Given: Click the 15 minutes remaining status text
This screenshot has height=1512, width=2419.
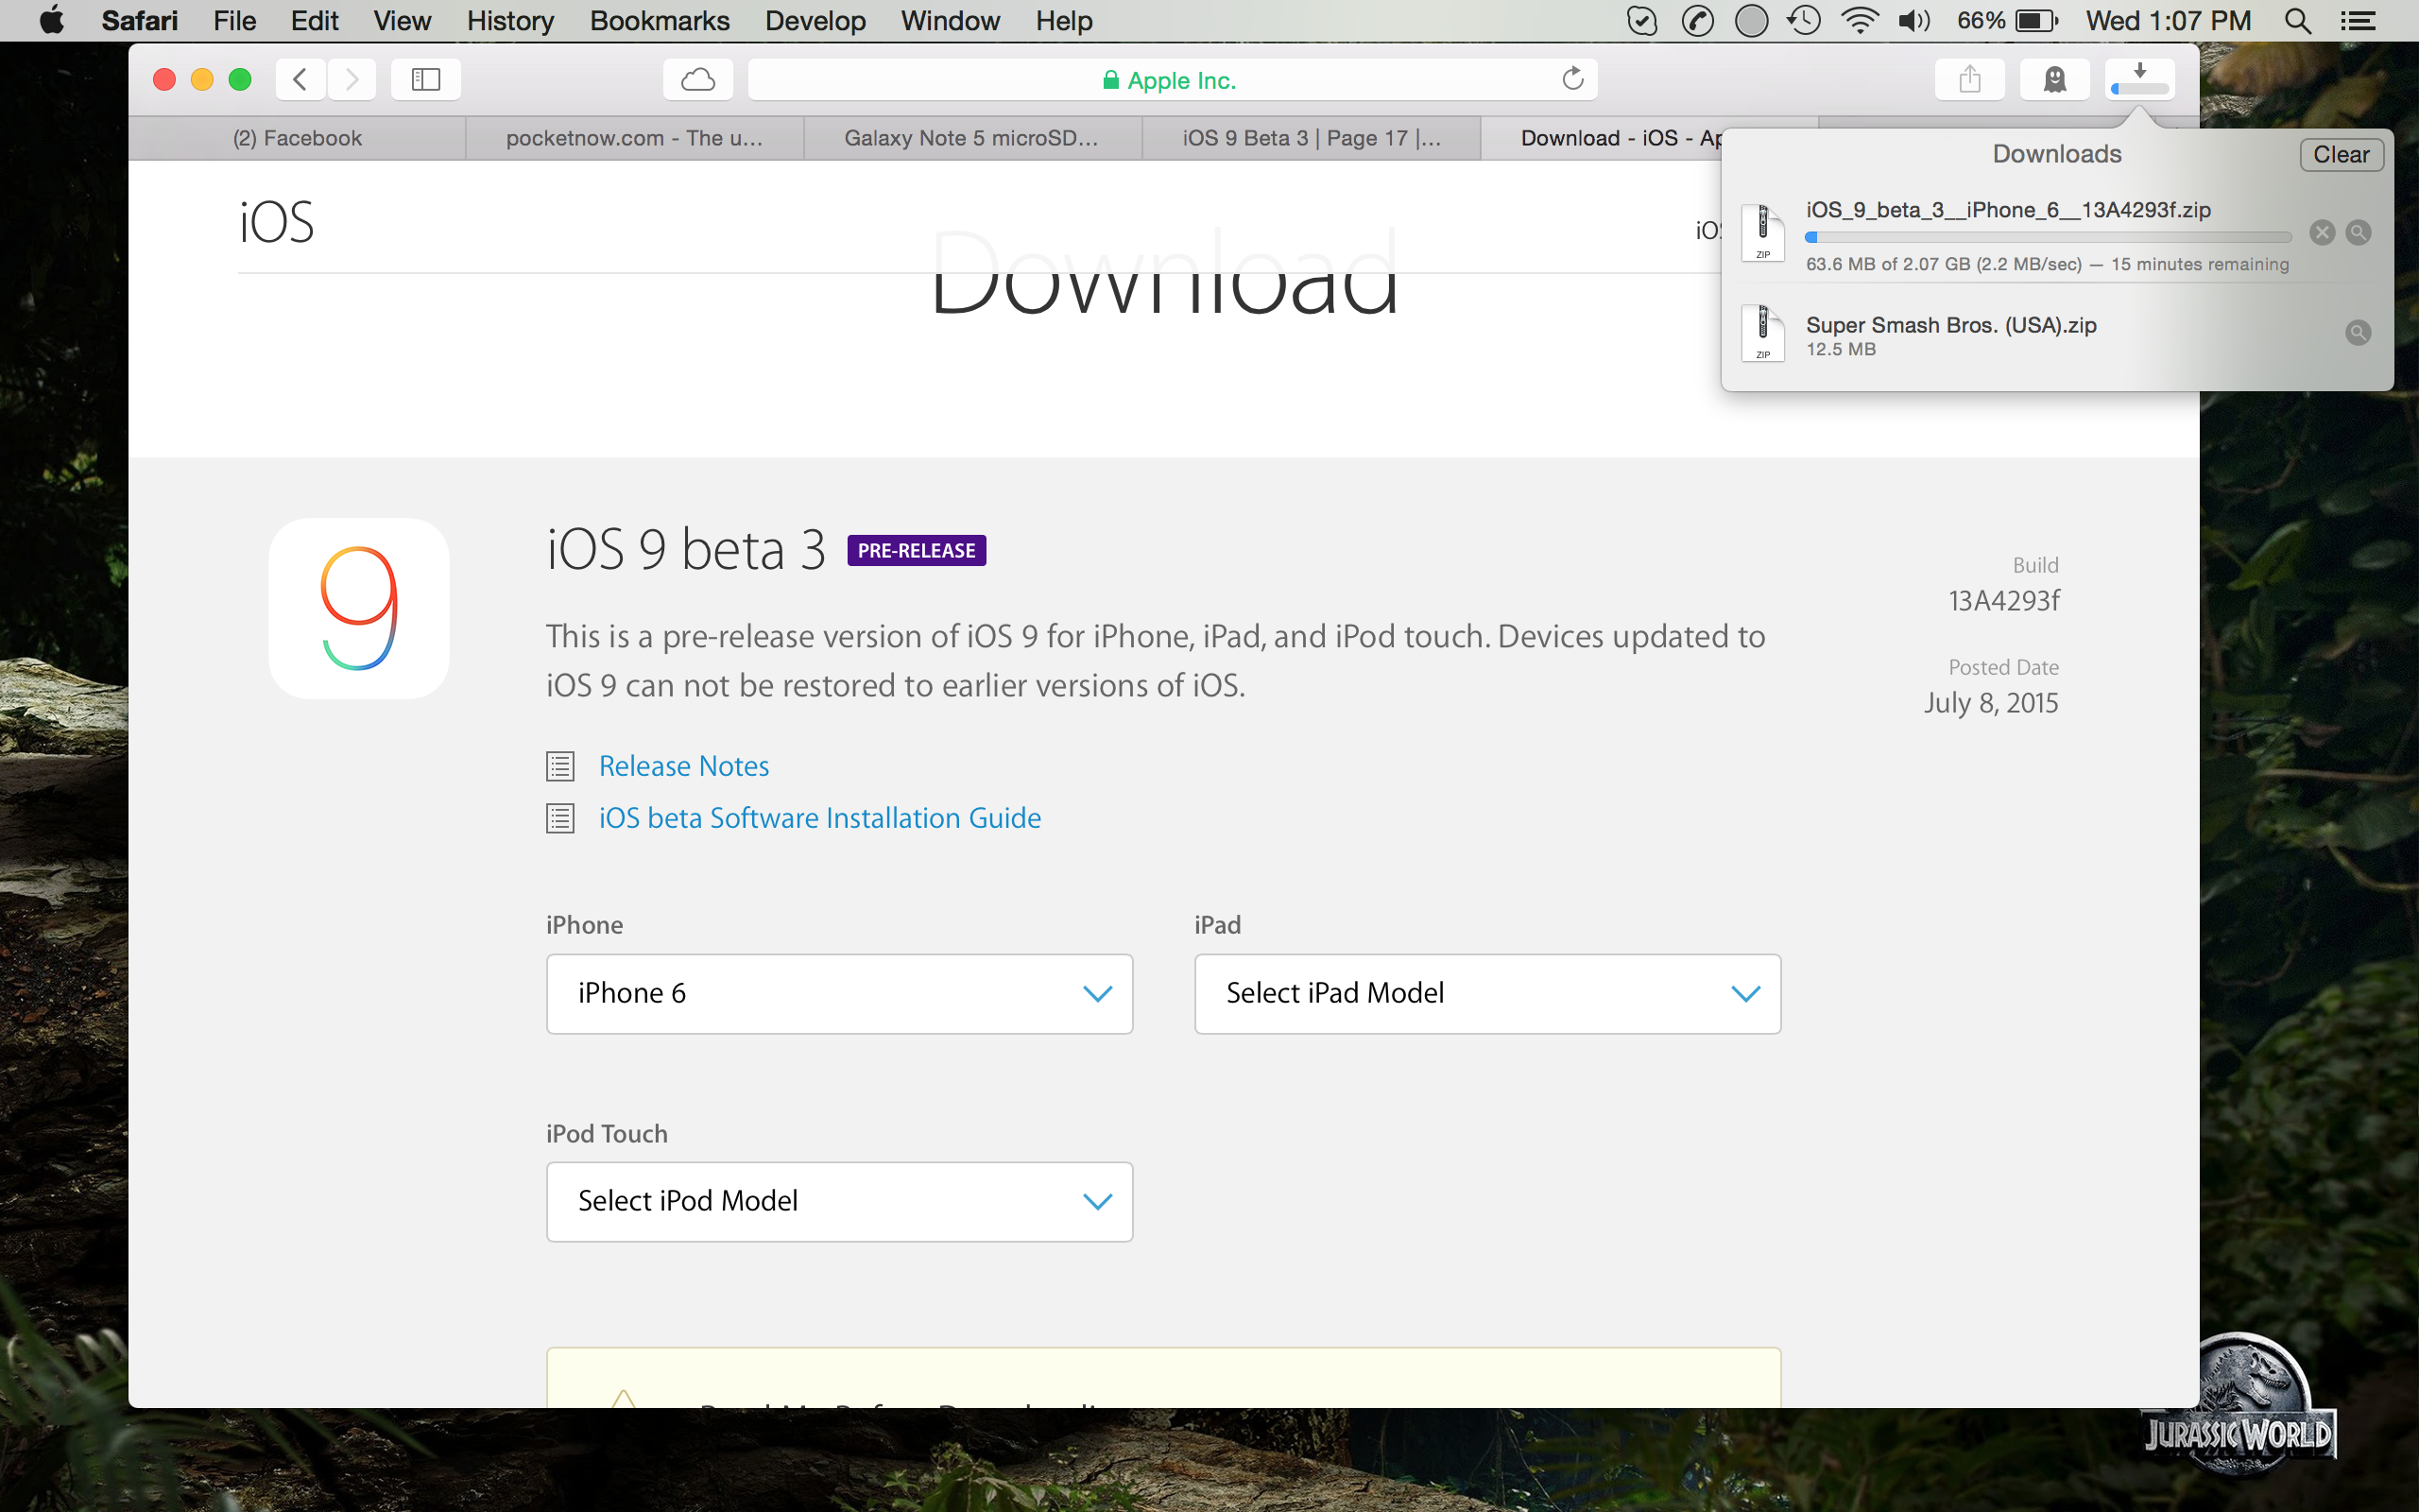Looking at the screenshot, I should point(2199,265).
